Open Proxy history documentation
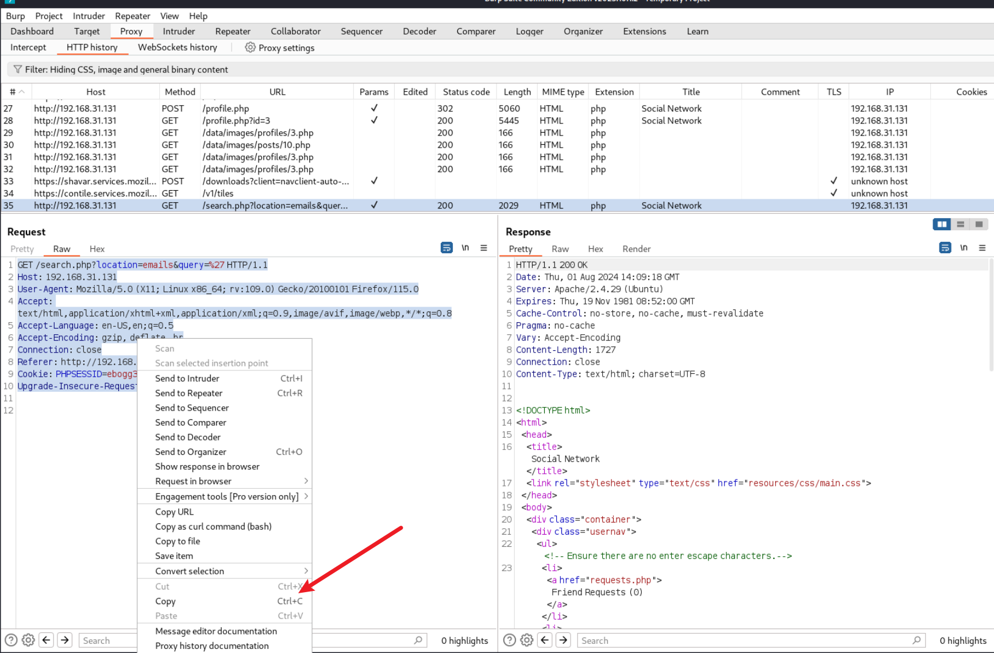This screenshot has height=653, width=994. coord(225,646)
